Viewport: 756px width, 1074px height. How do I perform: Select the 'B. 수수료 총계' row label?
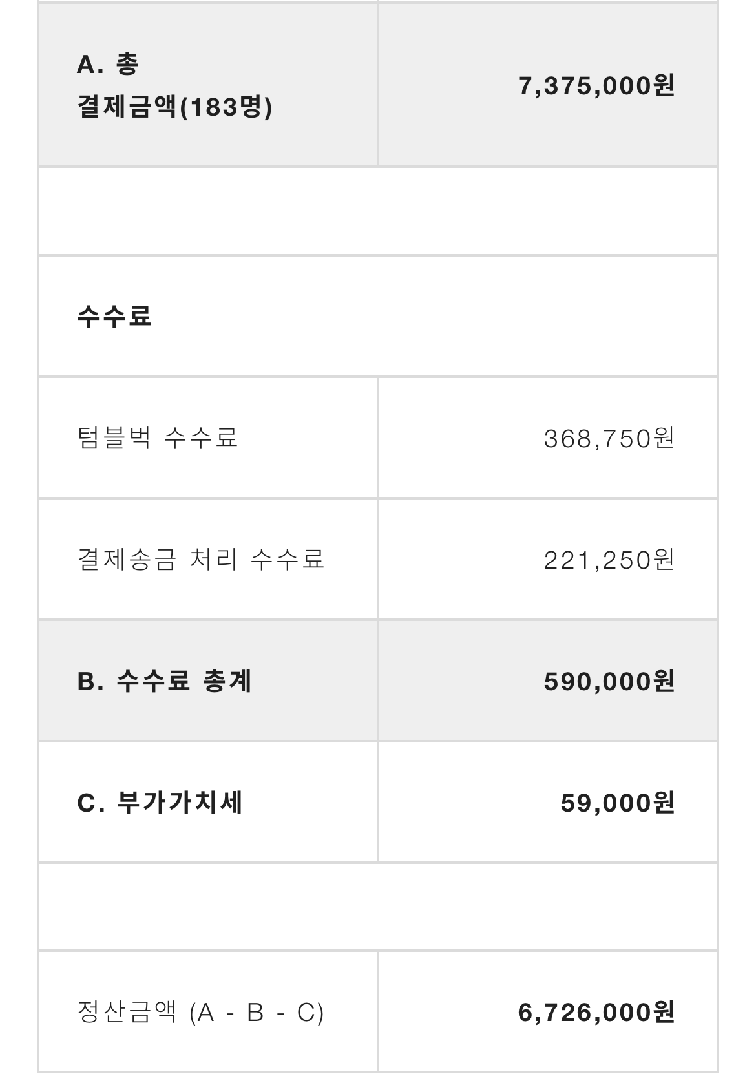pos(165,681)
